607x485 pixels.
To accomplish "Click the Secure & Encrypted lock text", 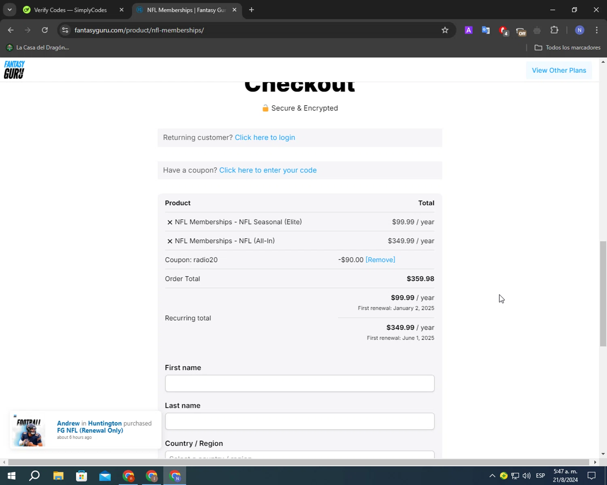I will 300,108.
